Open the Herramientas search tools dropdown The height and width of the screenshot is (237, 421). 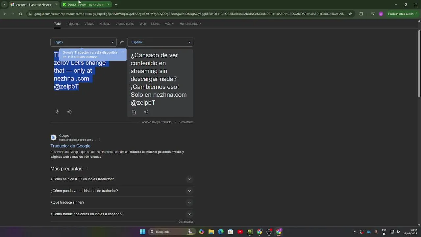190,24
